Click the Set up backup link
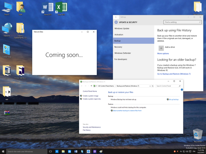Image resolution: width=206 pixels, height=154 pixels. (172, 99)
